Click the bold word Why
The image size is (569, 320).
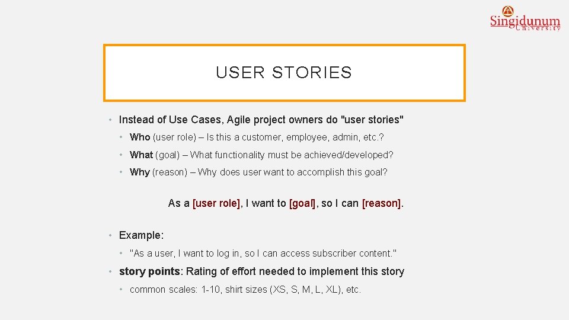tap(139, 172)
